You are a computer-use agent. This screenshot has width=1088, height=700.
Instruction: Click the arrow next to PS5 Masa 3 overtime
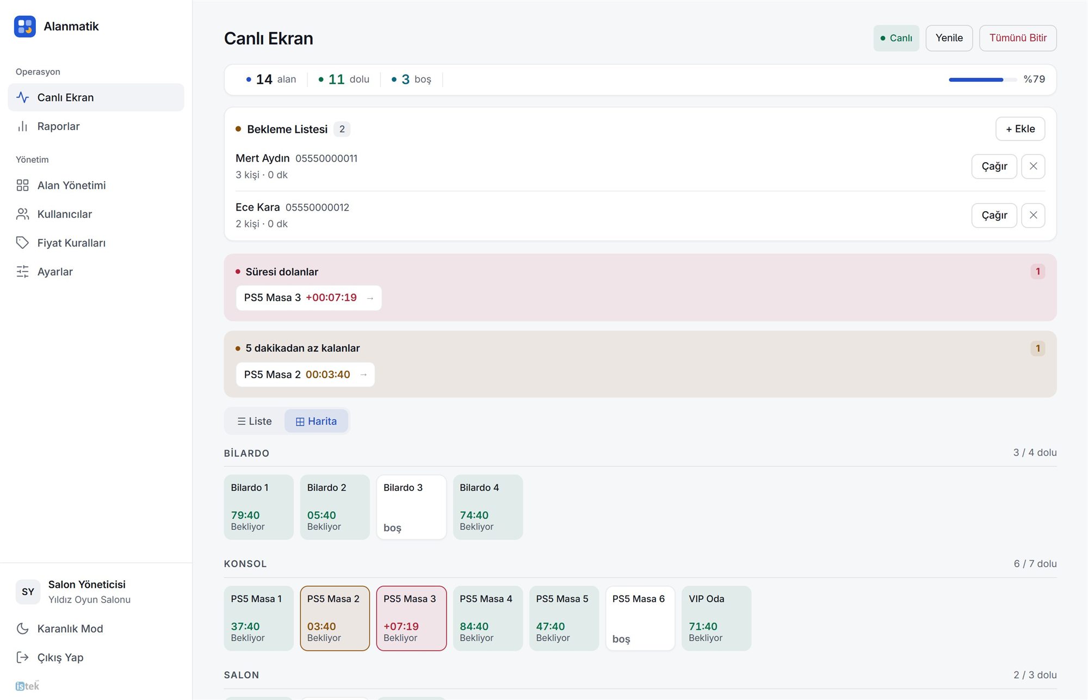pos(370,298)
